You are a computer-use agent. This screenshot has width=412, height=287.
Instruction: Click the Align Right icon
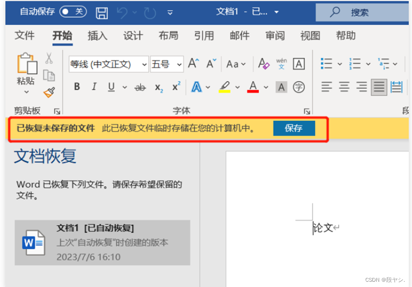[x=362, y=87]
